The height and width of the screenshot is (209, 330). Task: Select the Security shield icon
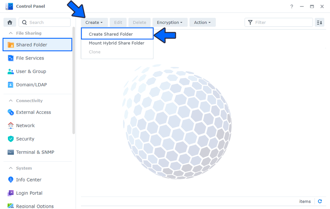(x=10, y=139)
